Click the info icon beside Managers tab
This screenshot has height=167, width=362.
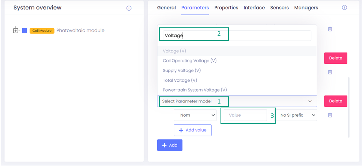344,8
